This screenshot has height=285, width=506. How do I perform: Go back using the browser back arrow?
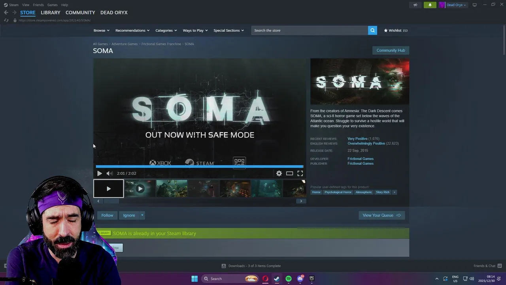(x=6, y=13)
